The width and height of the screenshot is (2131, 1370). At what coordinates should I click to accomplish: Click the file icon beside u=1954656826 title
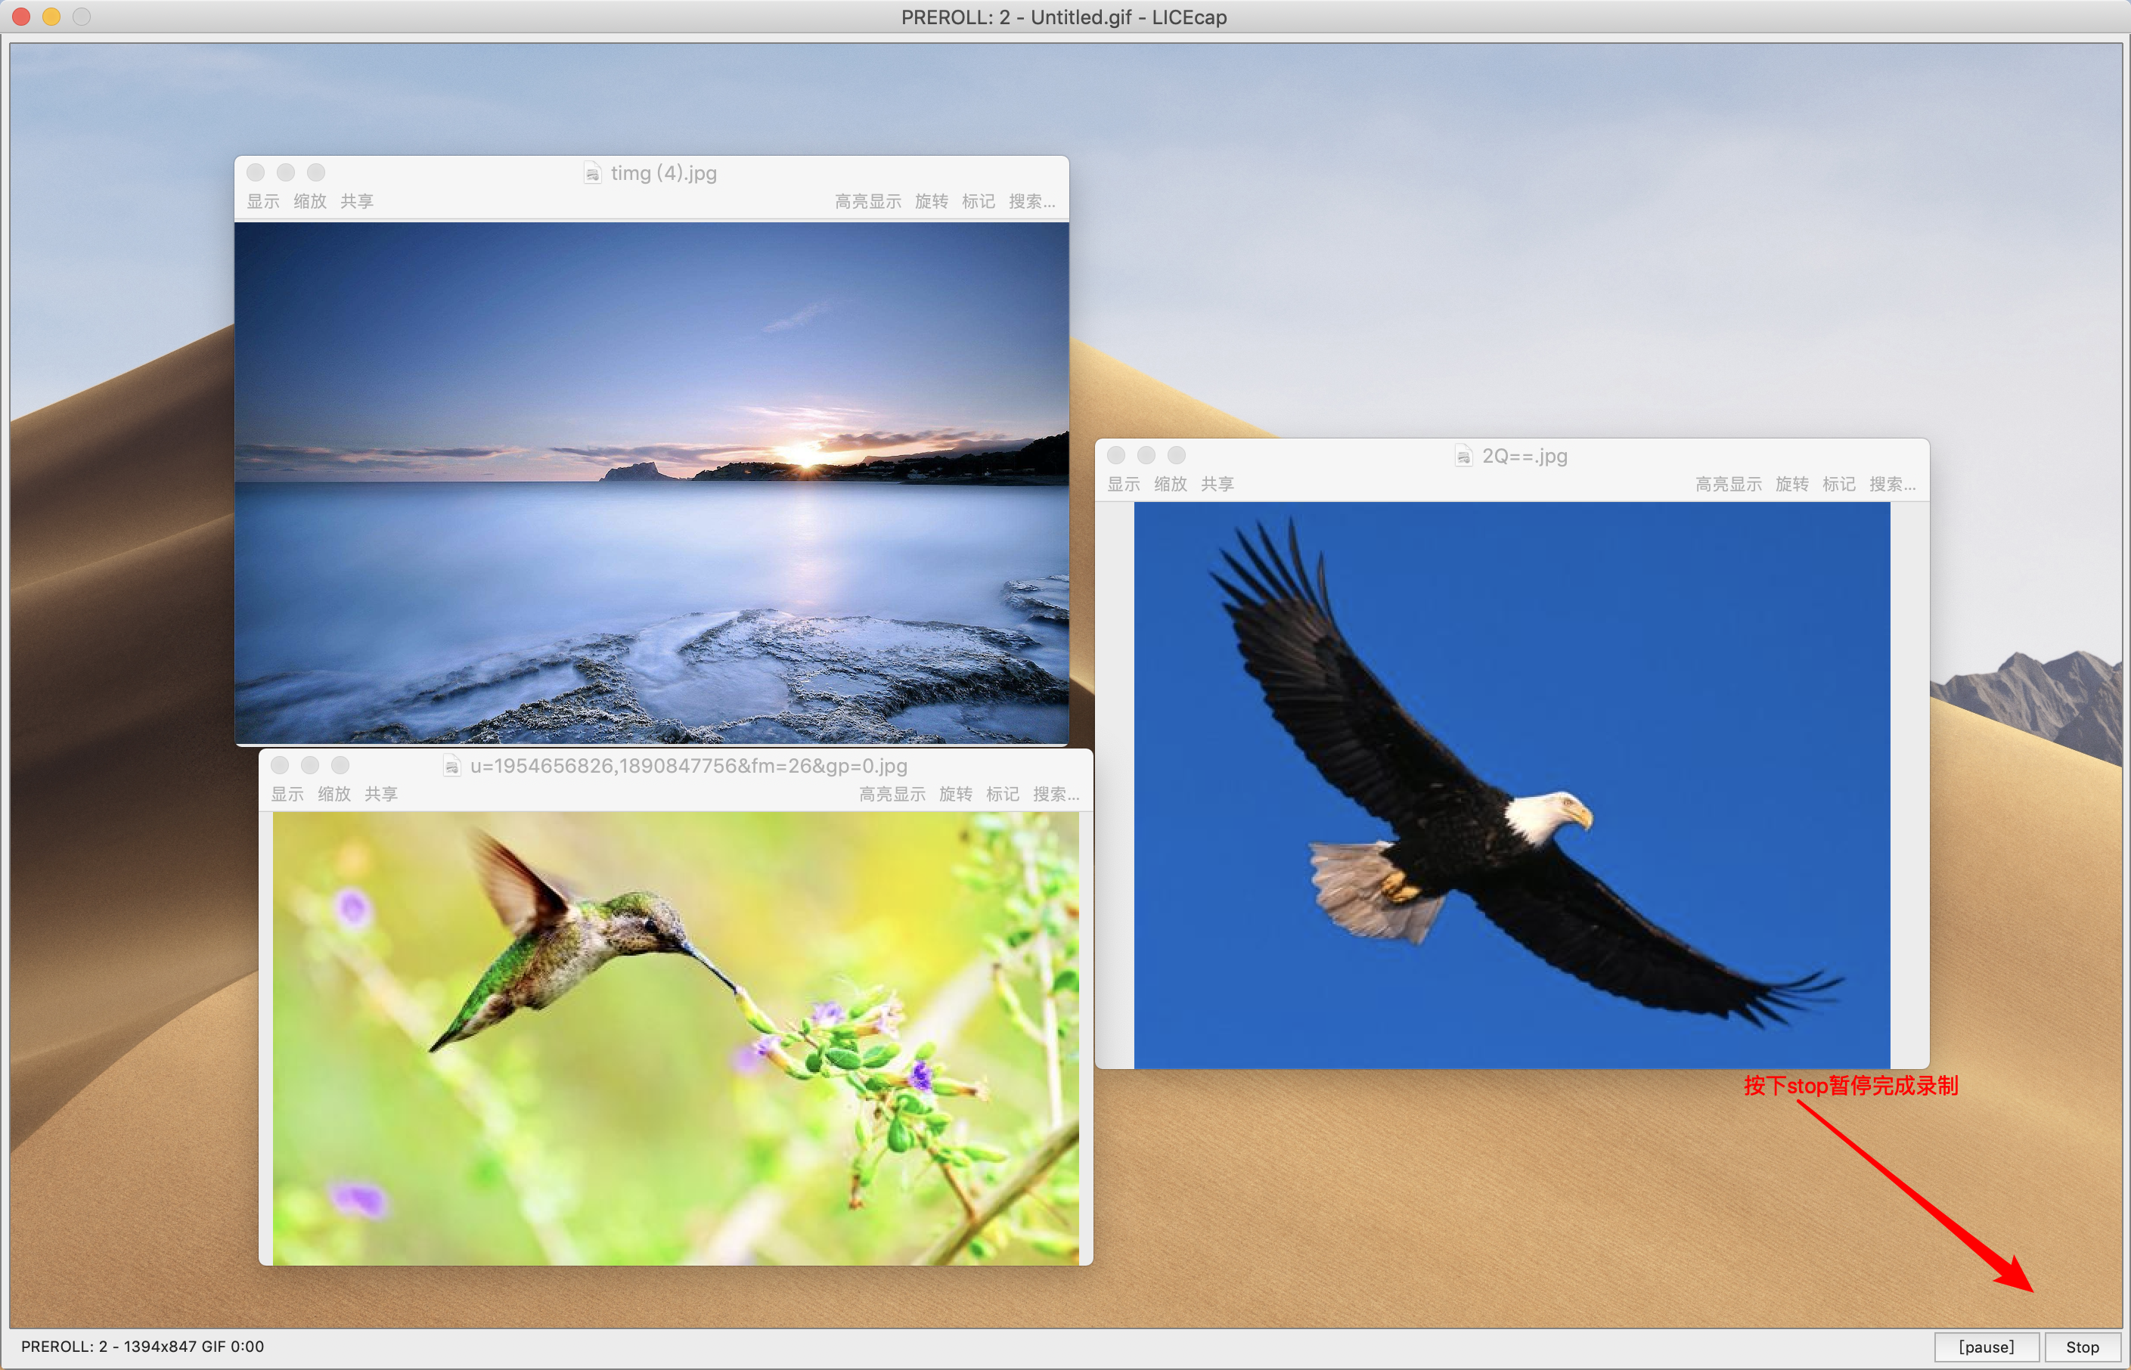(x=452, y=765)
